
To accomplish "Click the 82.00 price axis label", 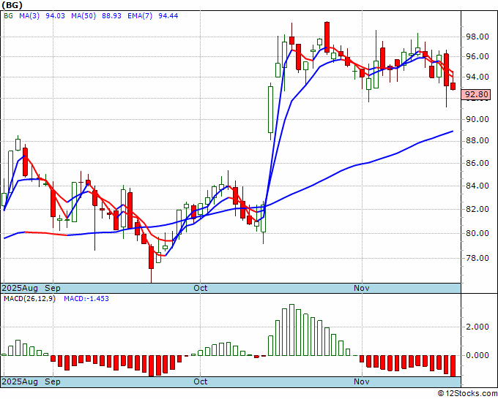I will tap(477, 209).
